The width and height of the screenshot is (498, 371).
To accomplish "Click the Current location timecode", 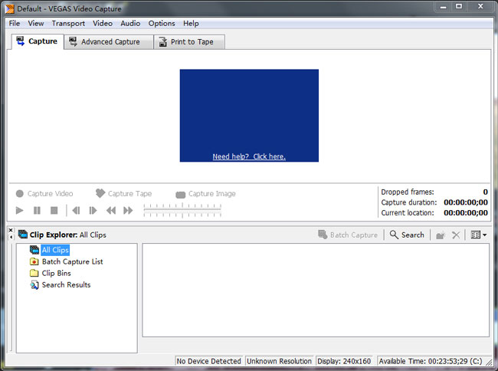I will (466, 213).
